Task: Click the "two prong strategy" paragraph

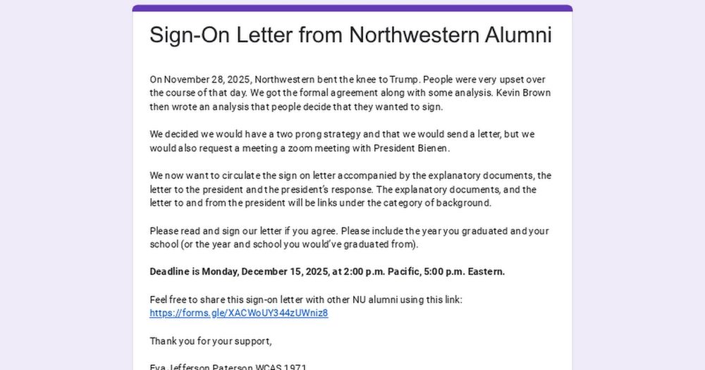Action: click(x=342, y=141)
